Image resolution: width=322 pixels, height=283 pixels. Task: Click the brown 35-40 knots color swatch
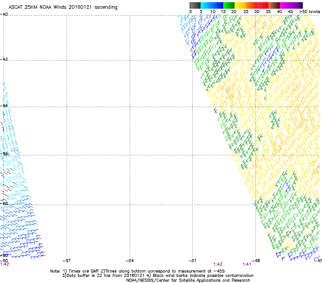tap(274, 5)
